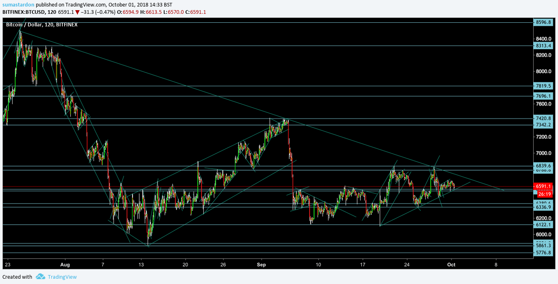Click the 20 date on time axis
The image size is (558, 284).
(185, 264)
